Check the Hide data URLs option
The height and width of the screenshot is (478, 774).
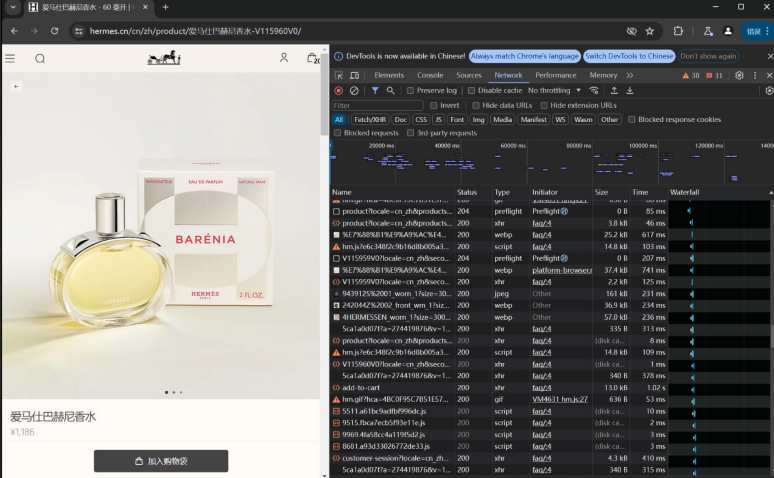476,105
